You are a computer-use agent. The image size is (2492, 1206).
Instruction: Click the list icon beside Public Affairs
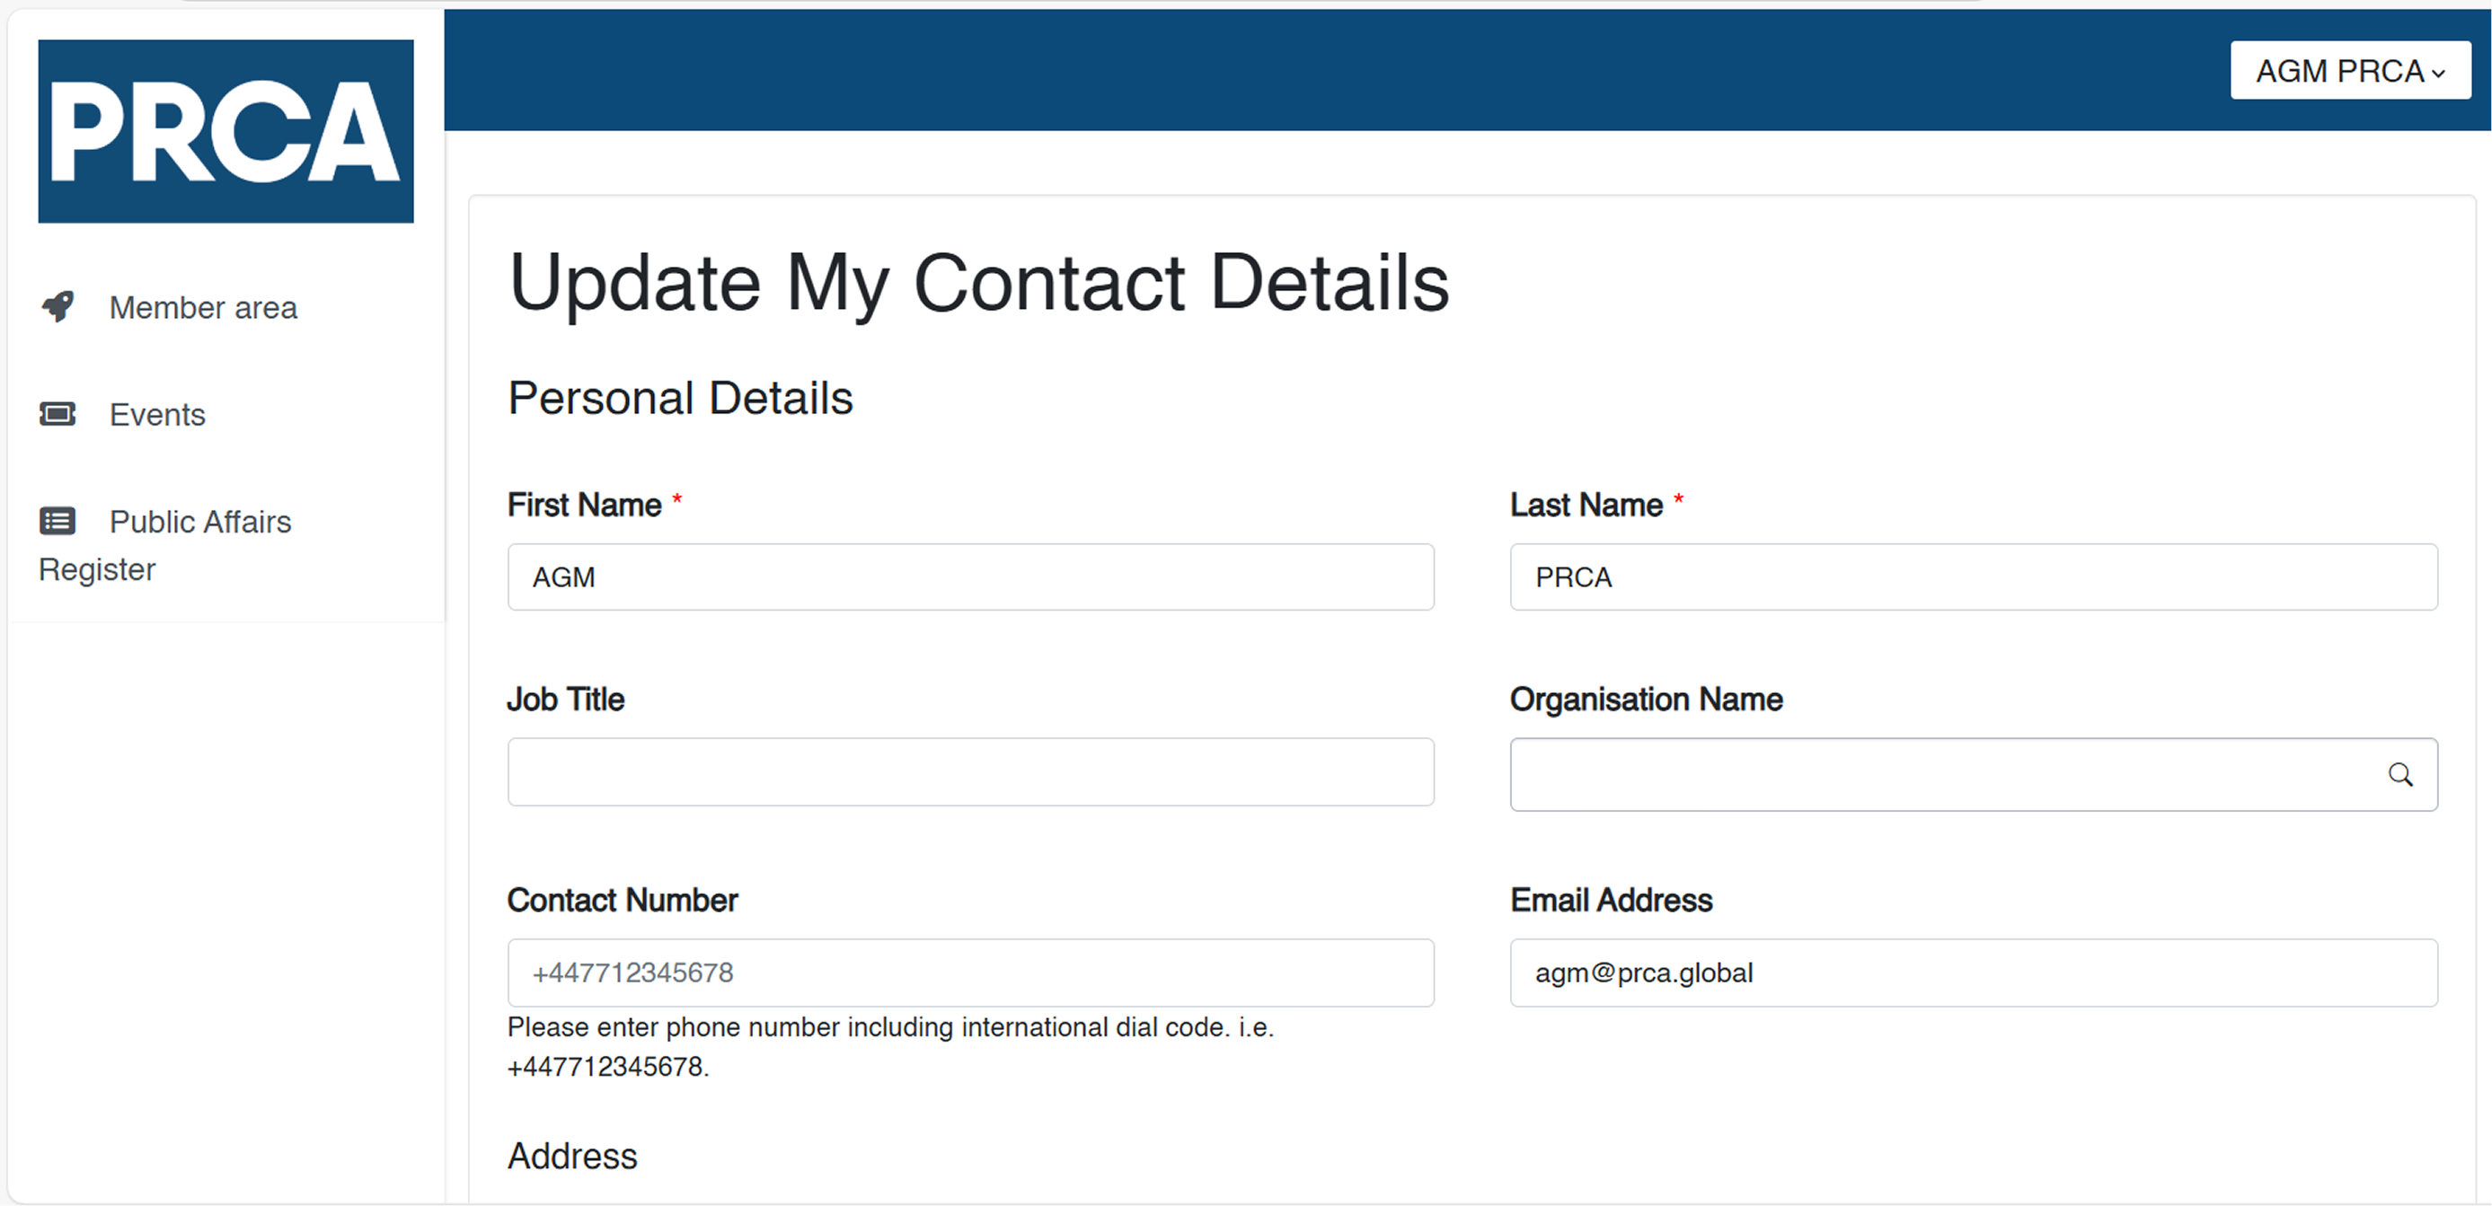[58, 521]
